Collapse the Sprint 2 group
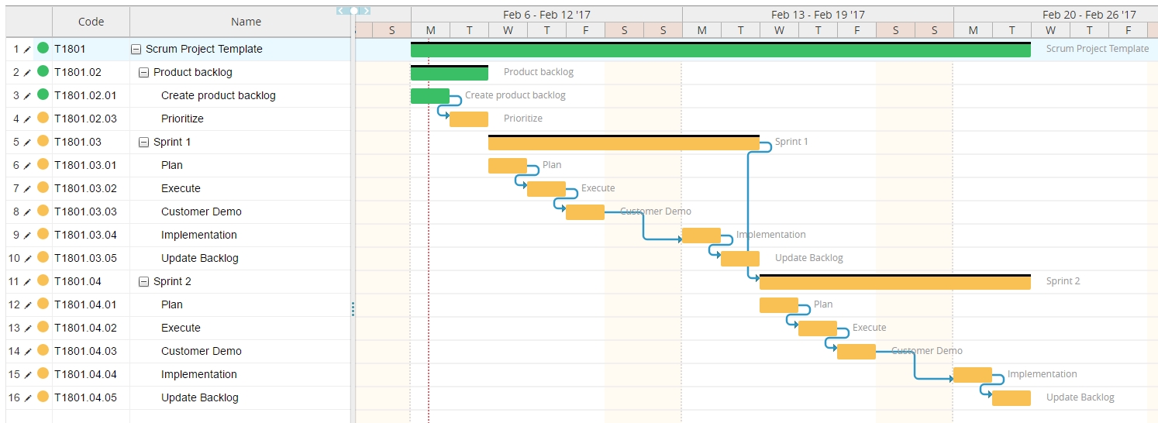The height and width of the screenshot is (423, 1158). 143,281
